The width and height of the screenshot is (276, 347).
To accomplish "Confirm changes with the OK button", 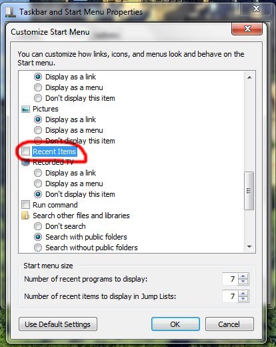I will click(x=175, y=324).
